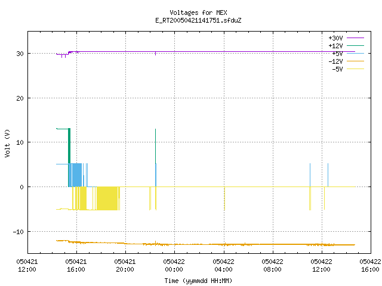Click the x-axis tick 050422 04:00
Screen dimensions: 382x286
(x=223, y=266)
